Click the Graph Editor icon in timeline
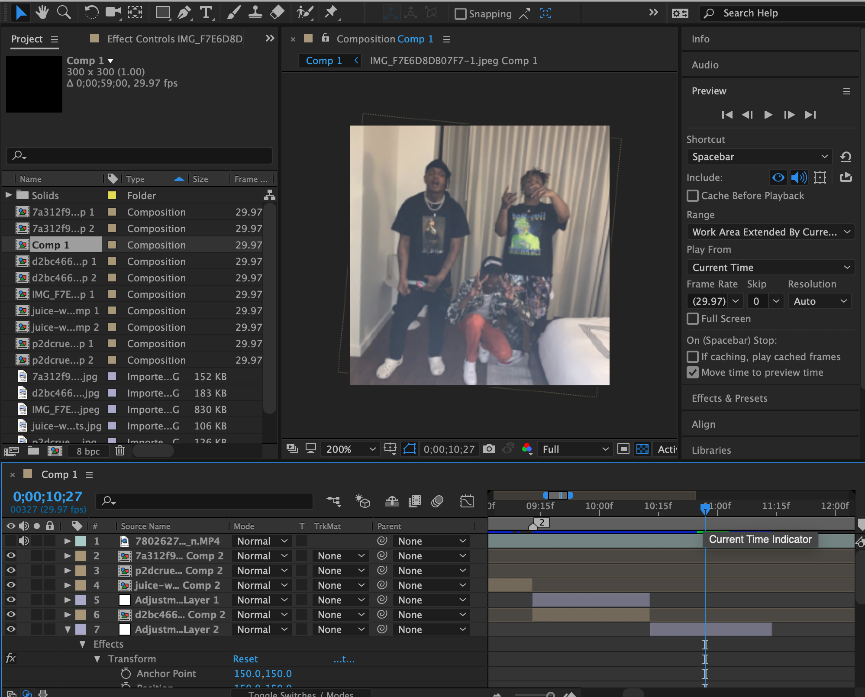Image resolution: width=865 pixels, height=697 pixels. (x=467, y=501)
